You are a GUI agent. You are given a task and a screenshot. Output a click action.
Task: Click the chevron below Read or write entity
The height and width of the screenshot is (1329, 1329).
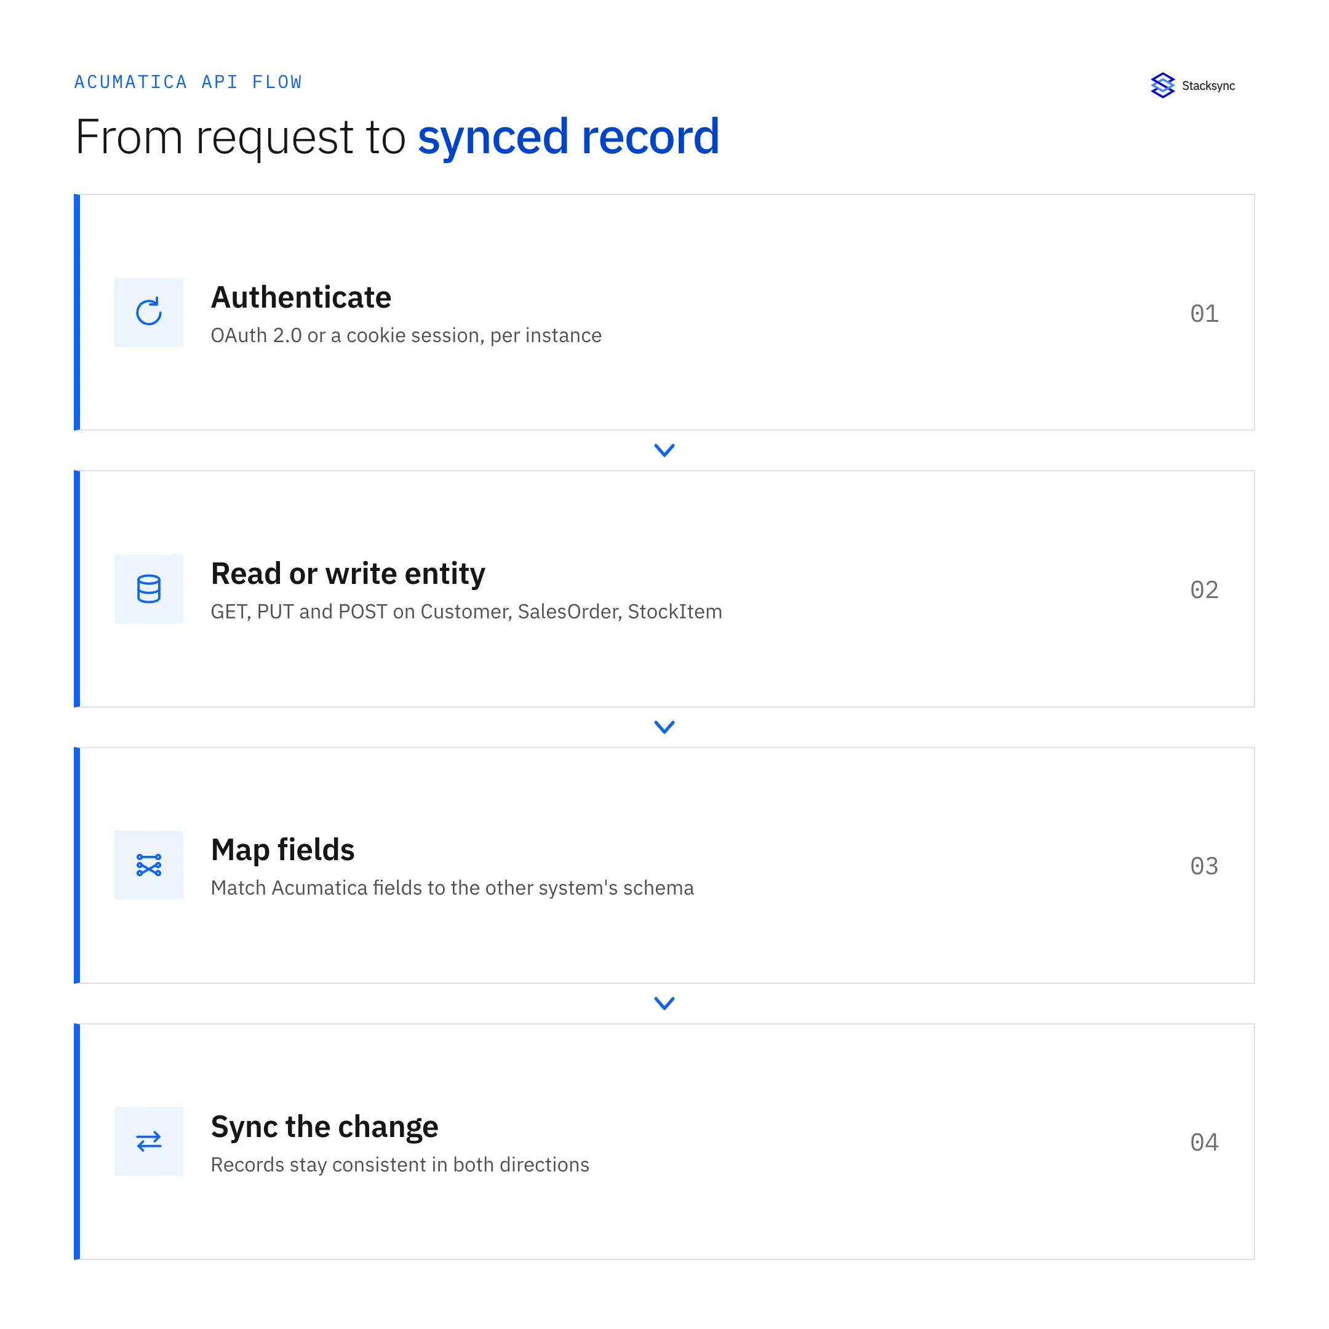coord(664,727)
